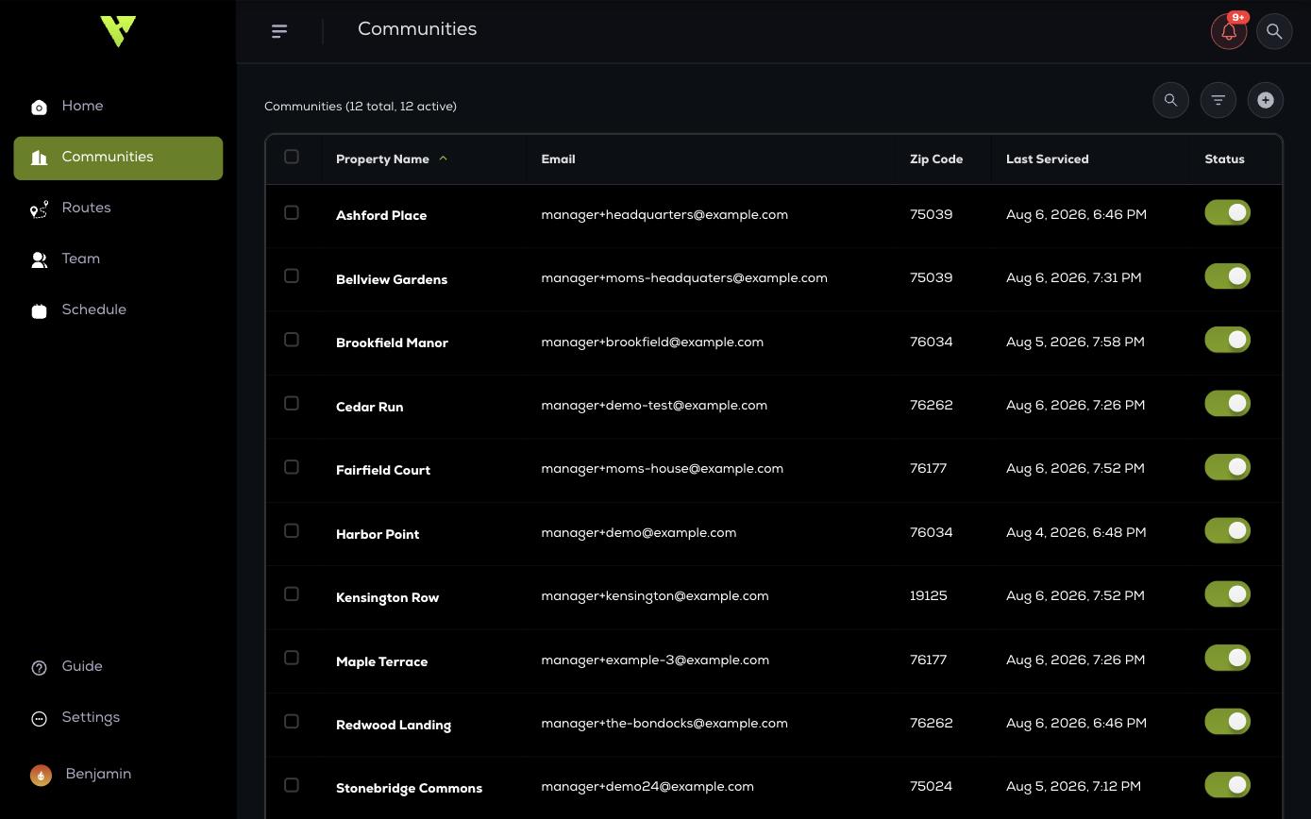Viewport: 1311px width, 819px height.
Task: Open global search in the top header
Action: click(1274, 31)
